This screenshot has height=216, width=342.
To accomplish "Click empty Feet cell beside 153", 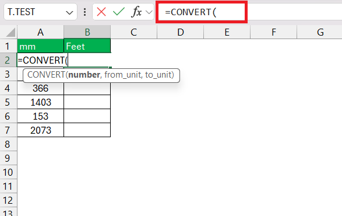I will [87, 116].
